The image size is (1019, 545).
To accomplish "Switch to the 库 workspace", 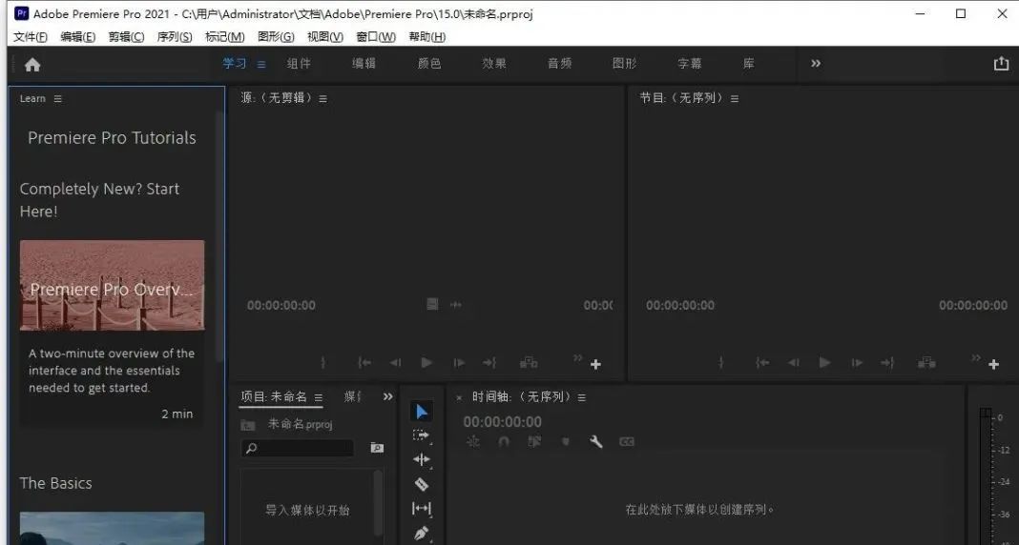I will 749,64.
